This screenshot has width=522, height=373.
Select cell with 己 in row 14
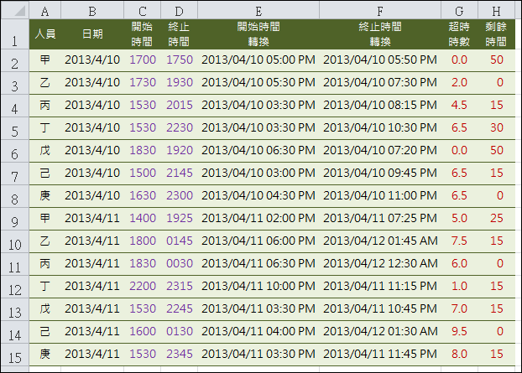point(45,331)
